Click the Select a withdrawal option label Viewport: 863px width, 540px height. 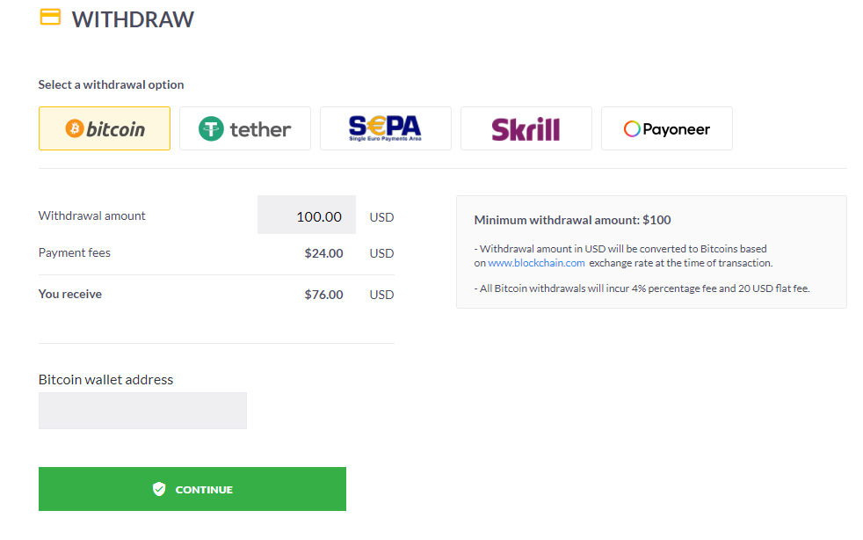pos(112,84)
